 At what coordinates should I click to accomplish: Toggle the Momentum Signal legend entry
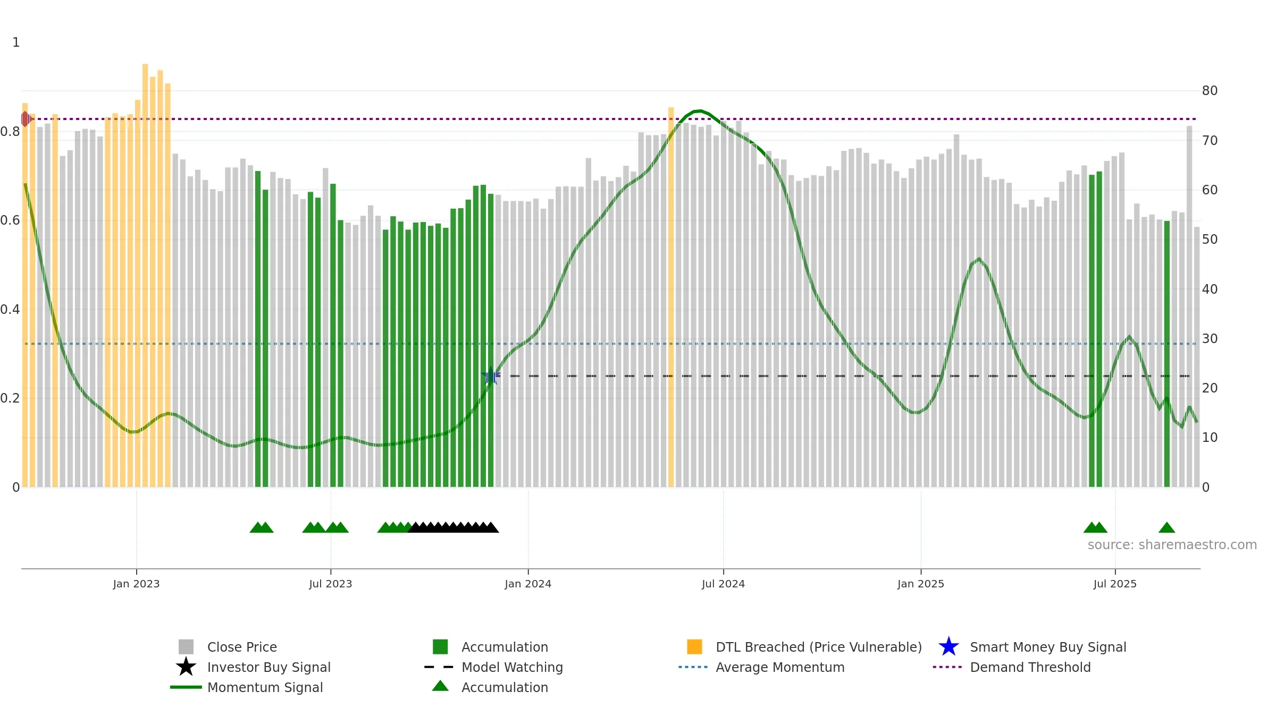[x=265, y=687]
